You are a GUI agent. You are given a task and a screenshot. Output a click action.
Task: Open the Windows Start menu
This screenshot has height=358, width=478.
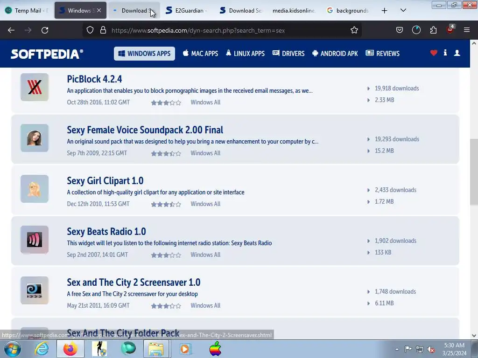12,349
